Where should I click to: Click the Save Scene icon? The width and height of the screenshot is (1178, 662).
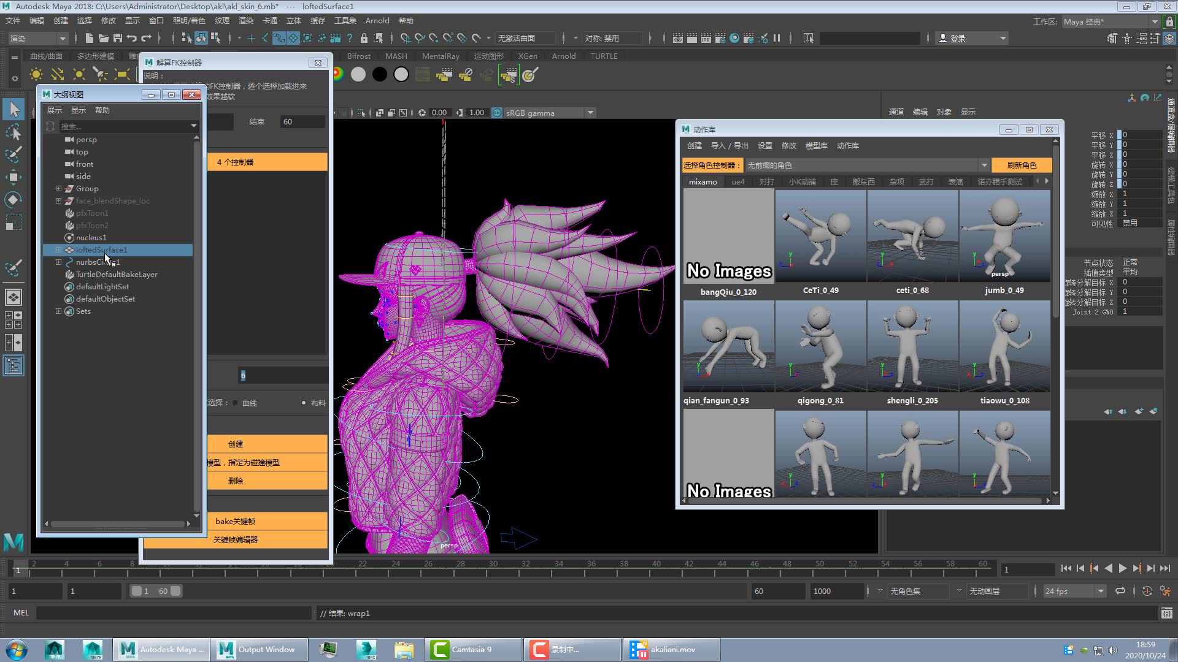pyautogui.click(x=117, y=38)
